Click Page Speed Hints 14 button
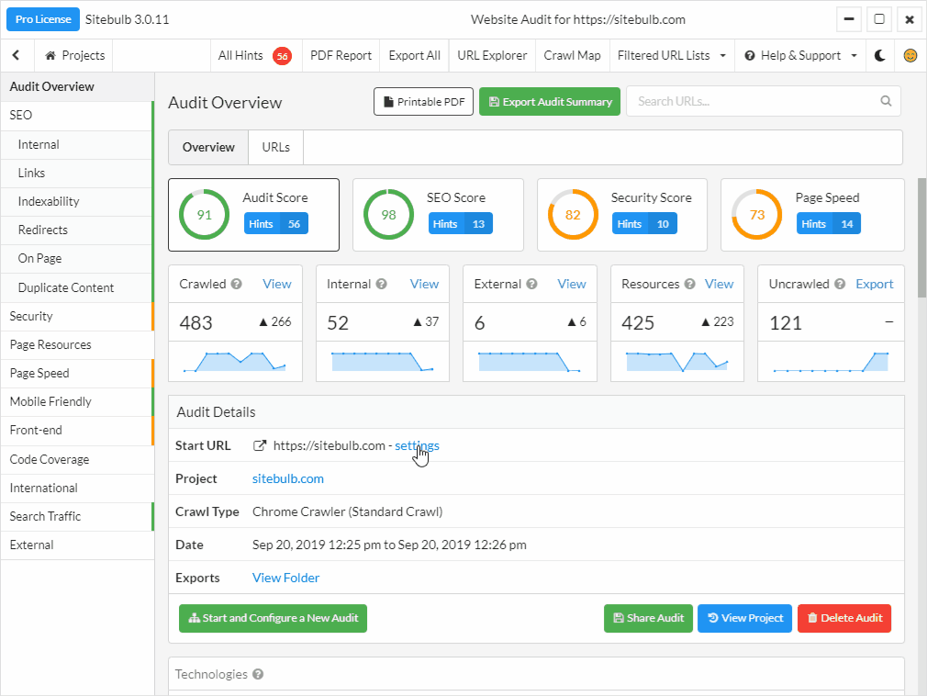 (x=828, y=223)
